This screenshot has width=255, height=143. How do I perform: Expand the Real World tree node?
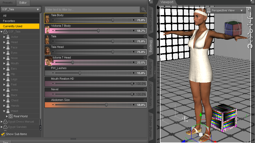7,116
